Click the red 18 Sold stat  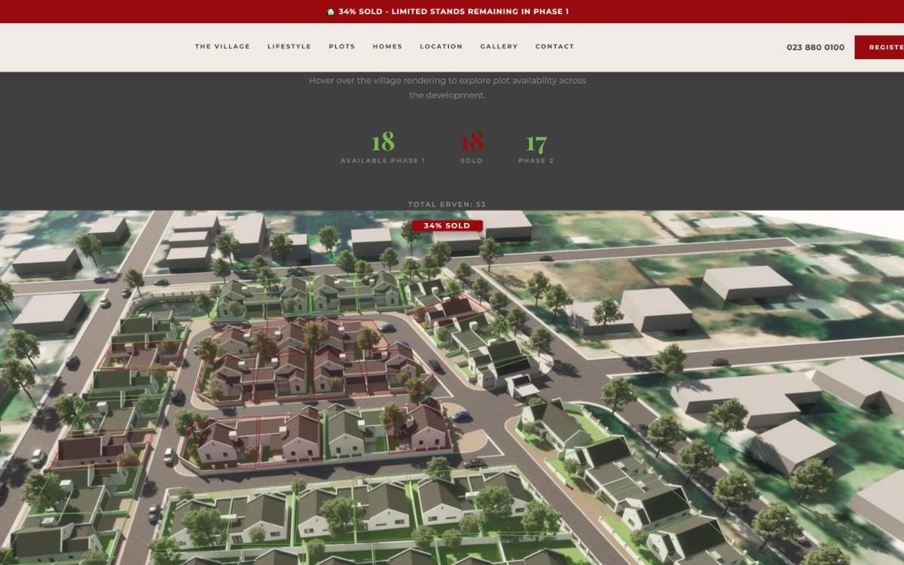(472, 148)
